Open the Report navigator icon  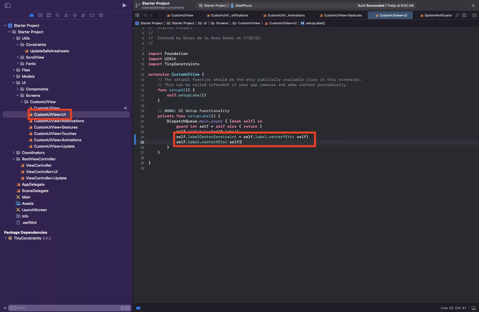coord(101,15)
